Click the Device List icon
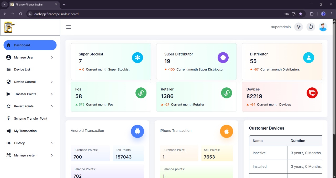This screenshot has height=178, width=336. pyautogui.click(x=9, y=69)
